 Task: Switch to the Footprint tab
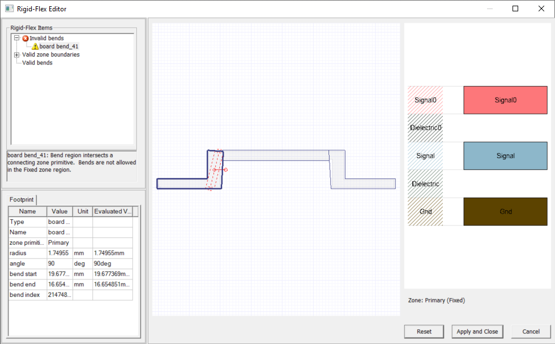tap(21, 199)
